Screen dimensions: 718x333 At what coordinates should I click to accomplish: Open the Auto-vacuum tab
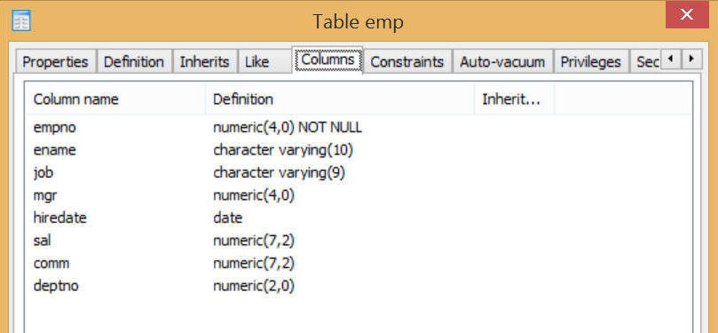pos(502,62)
